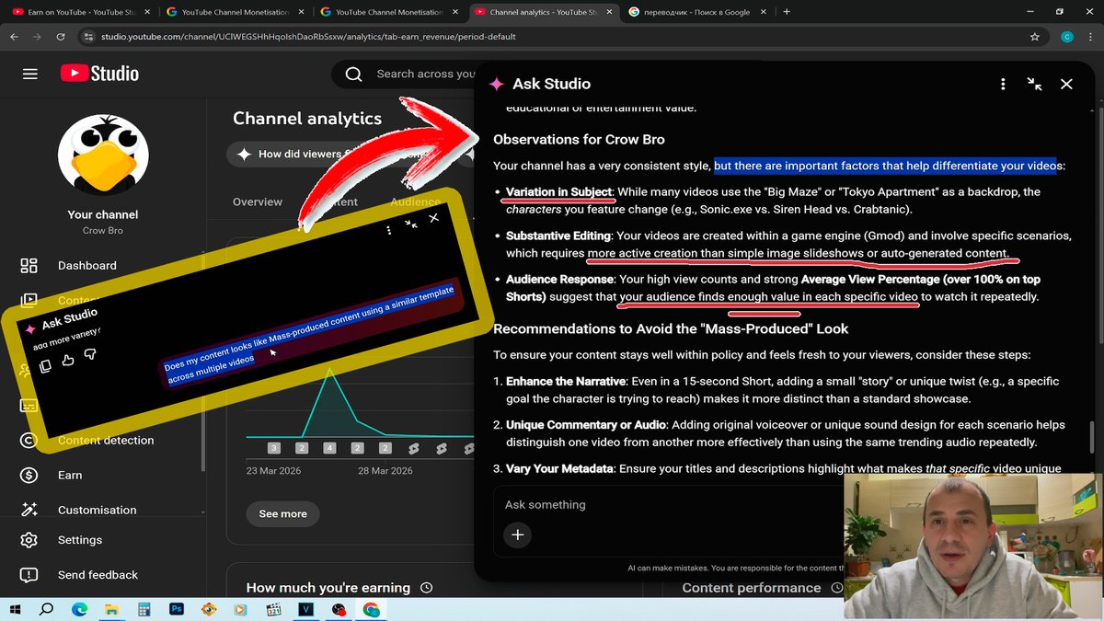Launch Microsoft Edge from taskbar
Image resolution: width=1104 pixels, height=621 pixels.
click(79, 609)
